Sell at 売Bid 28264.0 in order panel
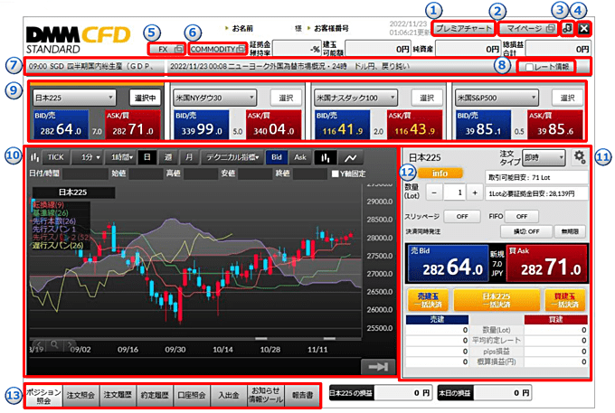The width and height of the screenshot is (615, 413). click(x=448, y=263)
